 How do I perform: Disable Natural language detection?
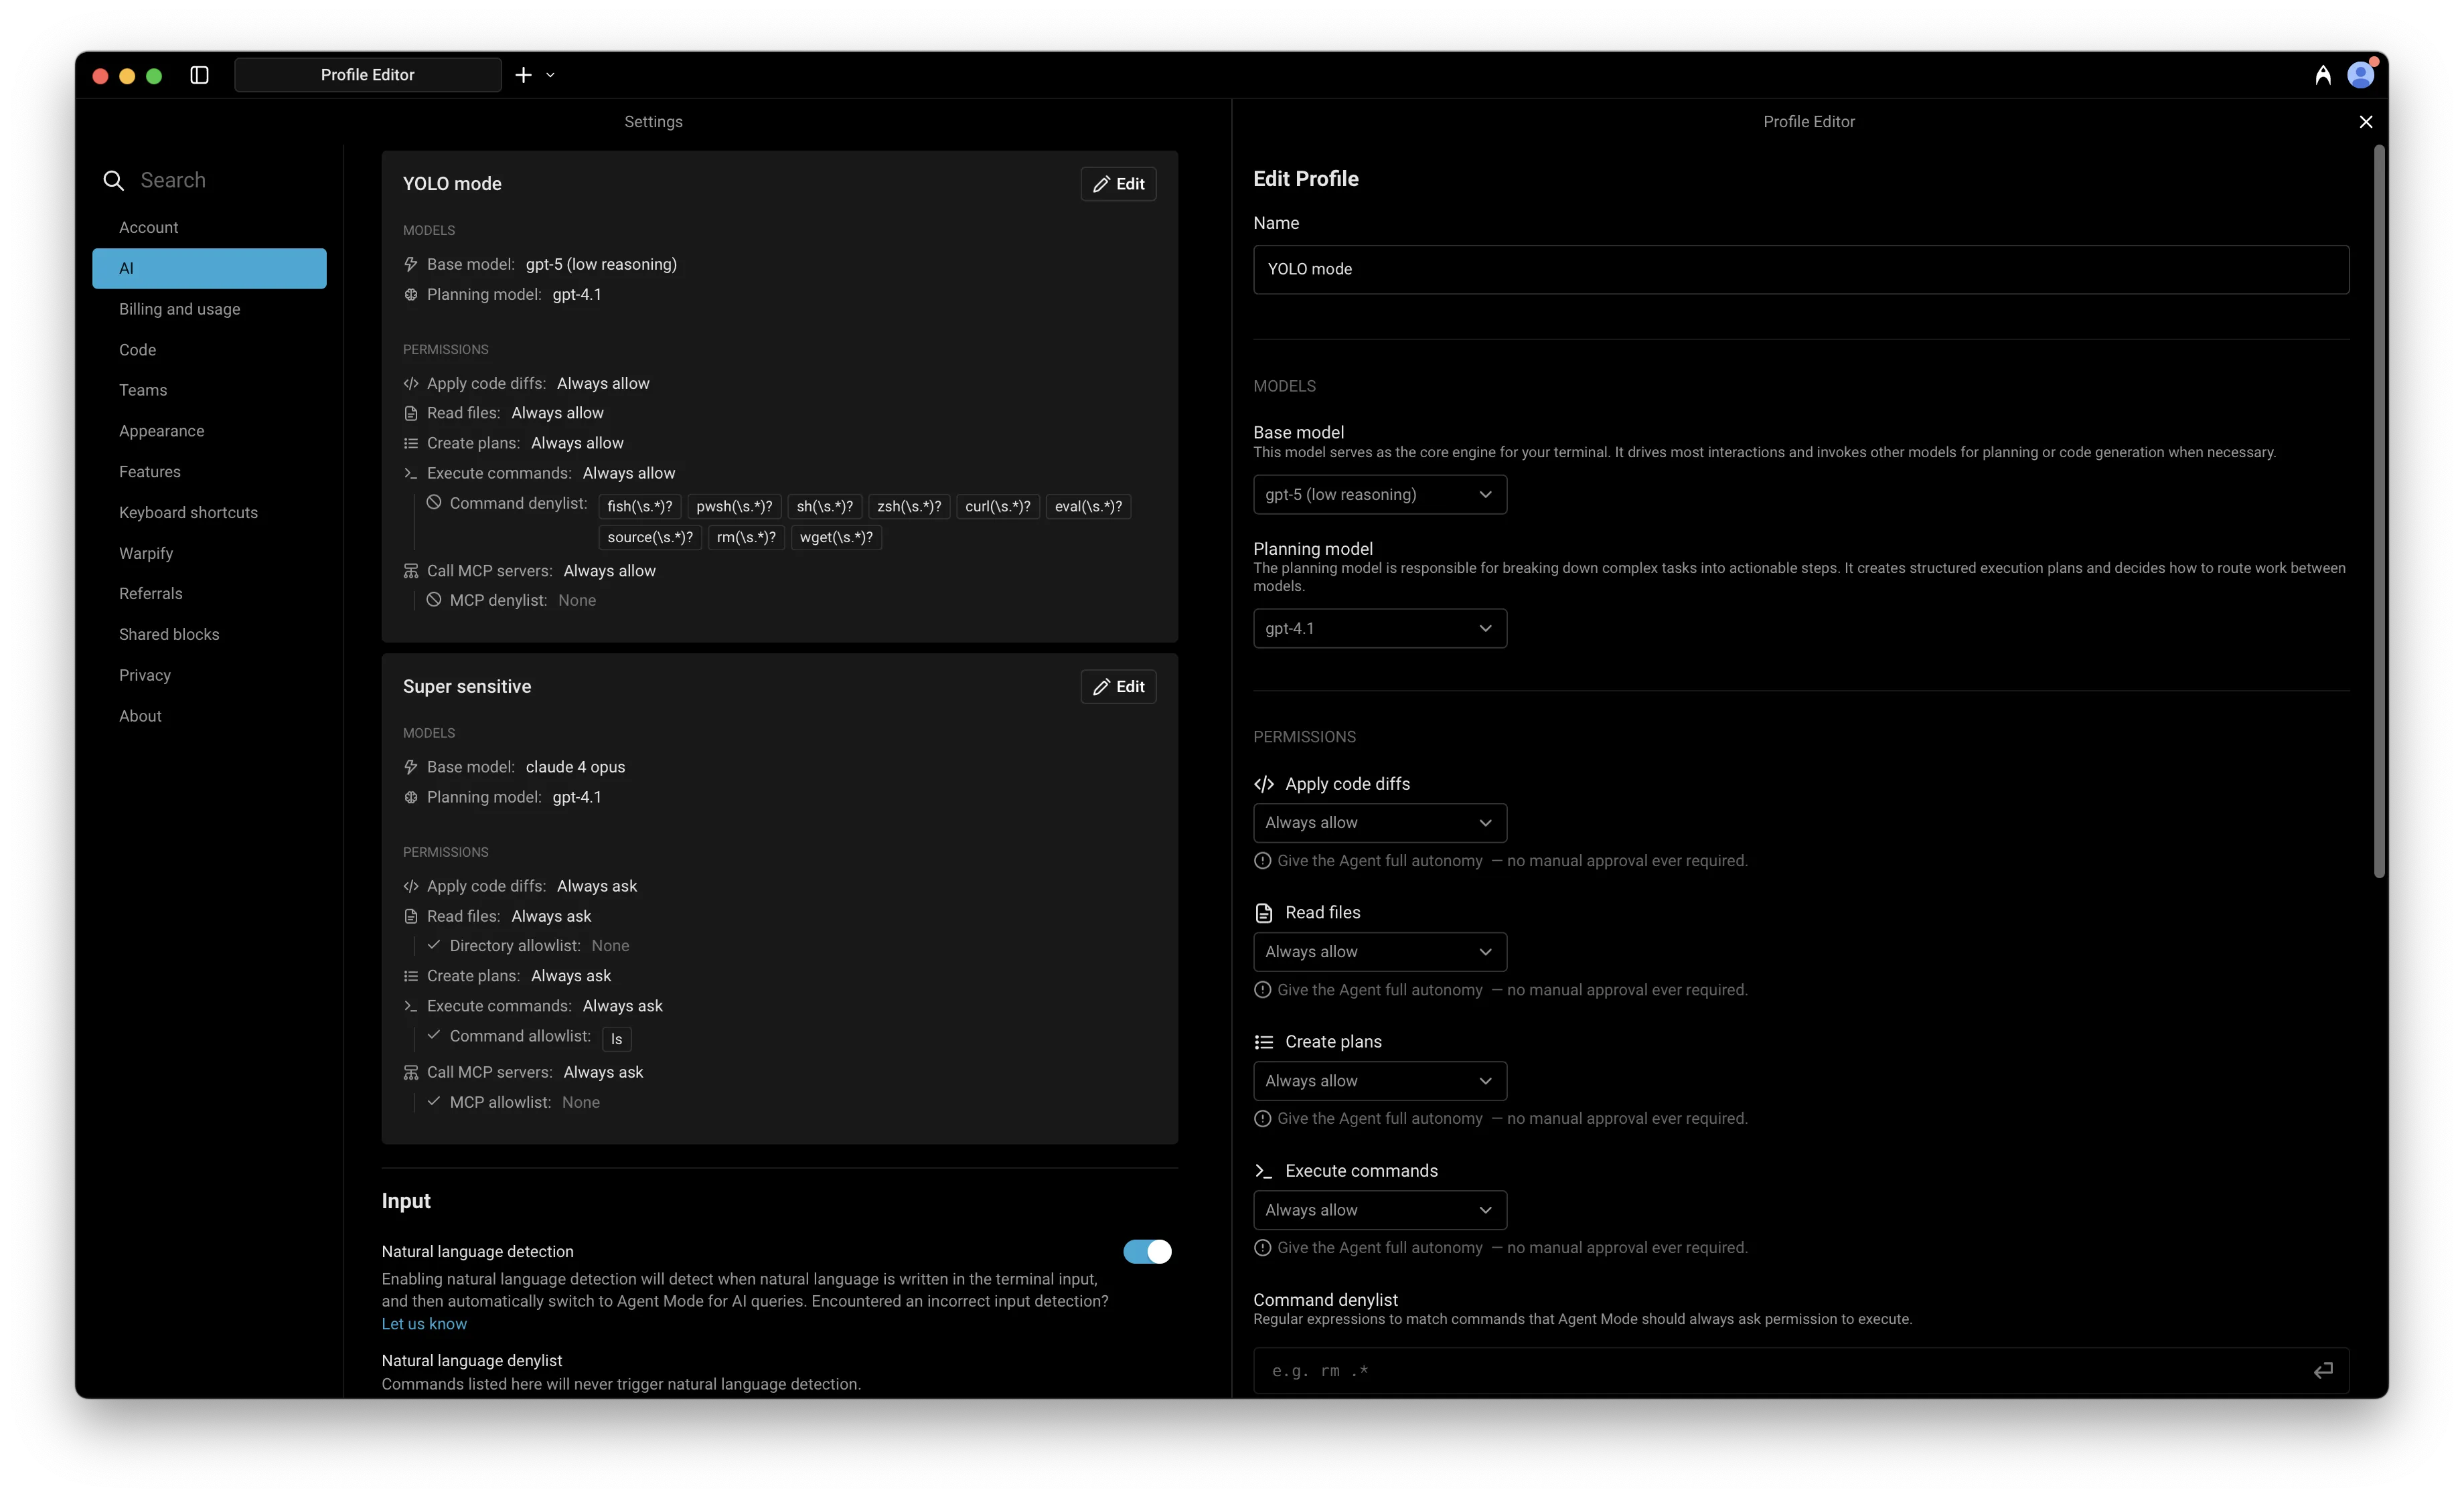point(1146,1251)
